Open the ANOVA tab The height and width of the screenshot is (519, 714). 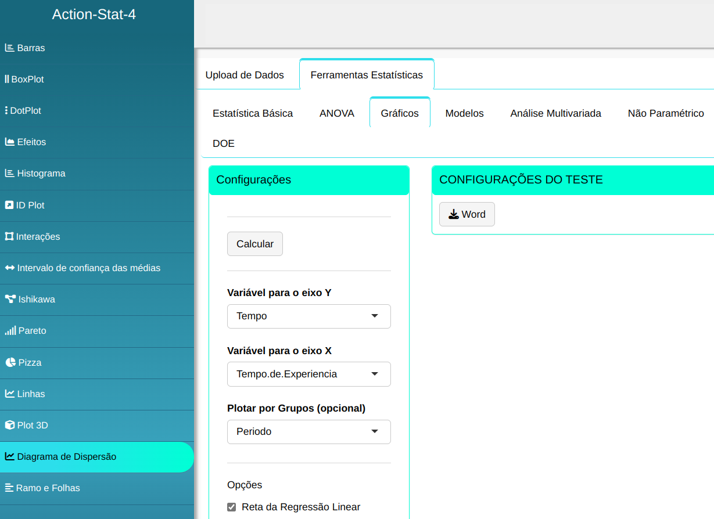pyautogui.click(x=337, y=114)
